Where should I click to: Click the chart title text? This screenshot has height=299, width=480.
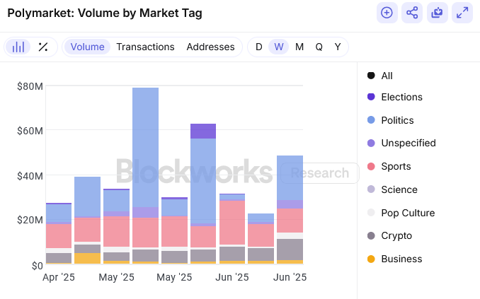105,13
